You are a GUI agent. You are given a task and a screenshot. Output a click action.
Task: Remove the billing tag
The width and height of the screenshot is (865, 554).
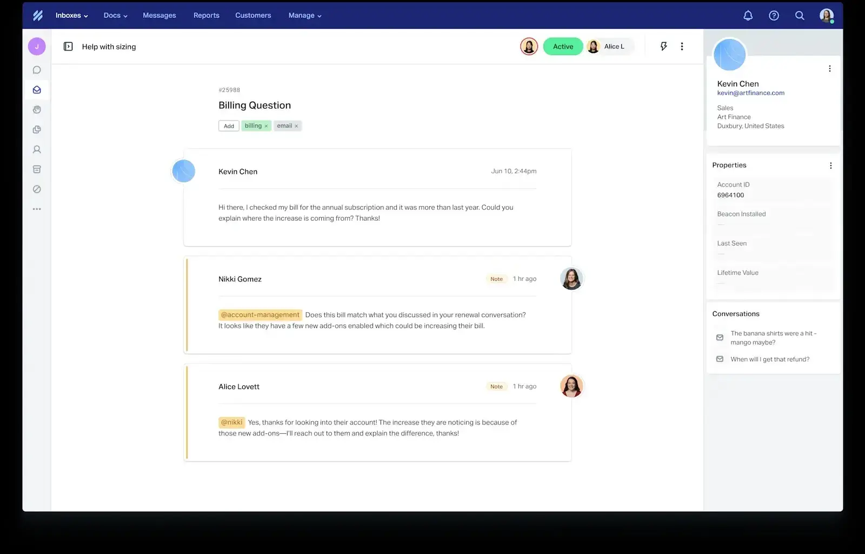tap(266, 126)
